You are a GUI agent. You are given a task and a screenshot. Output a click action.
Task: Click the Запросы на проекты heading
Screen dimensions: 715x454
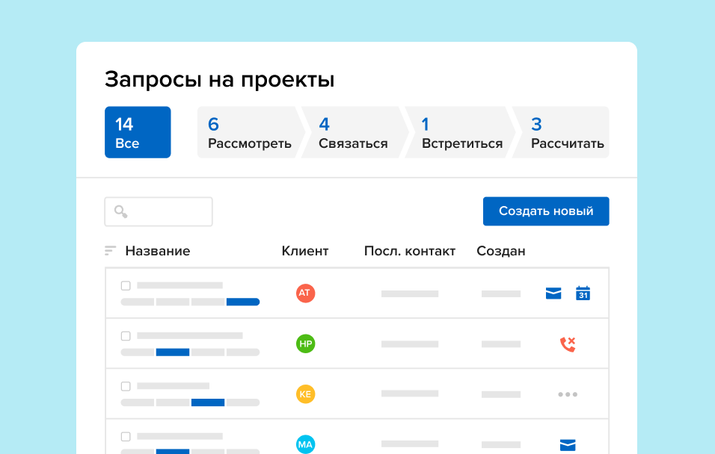click(x=219, y=80)
